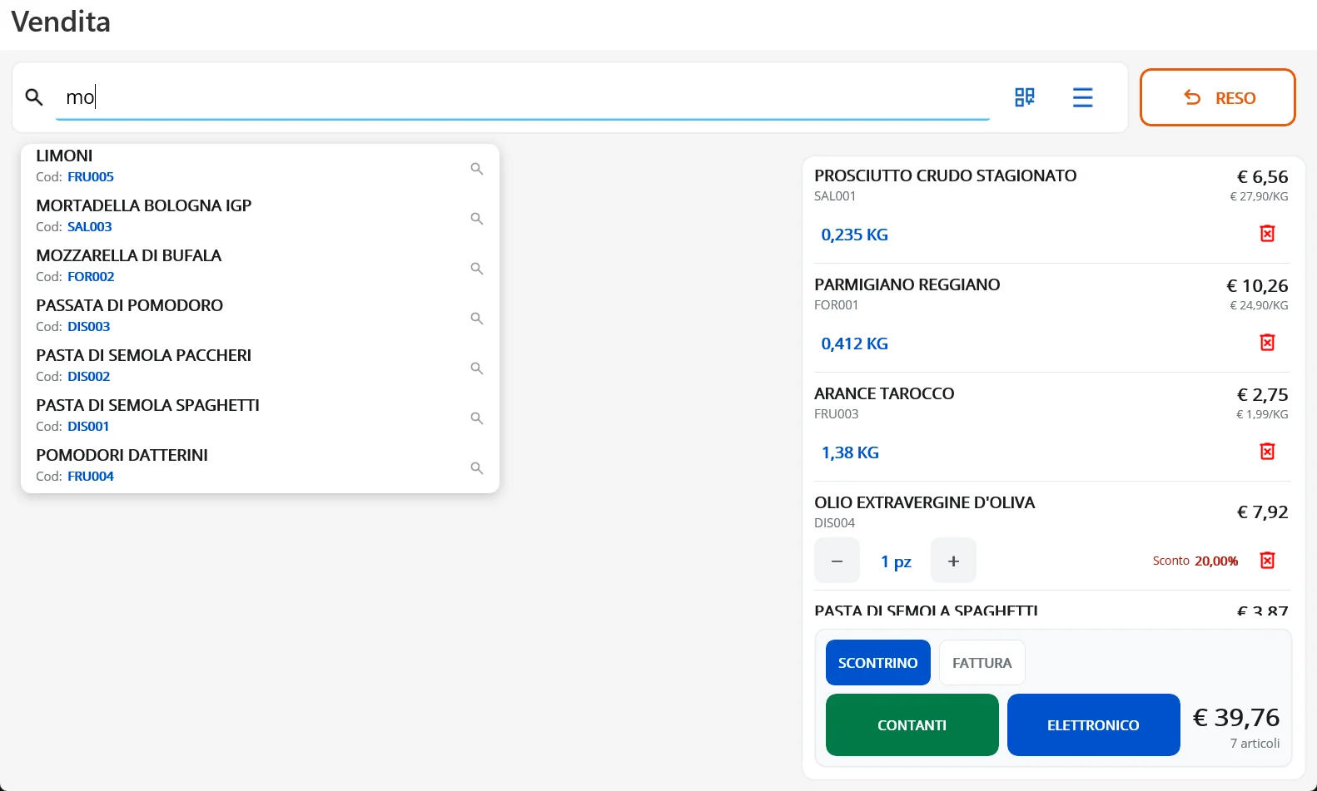Pick MOZZARELLA DI BUFALA from the suggestions
The width and height of the screenshot is (1317, 791).
(x=260, y=266)
